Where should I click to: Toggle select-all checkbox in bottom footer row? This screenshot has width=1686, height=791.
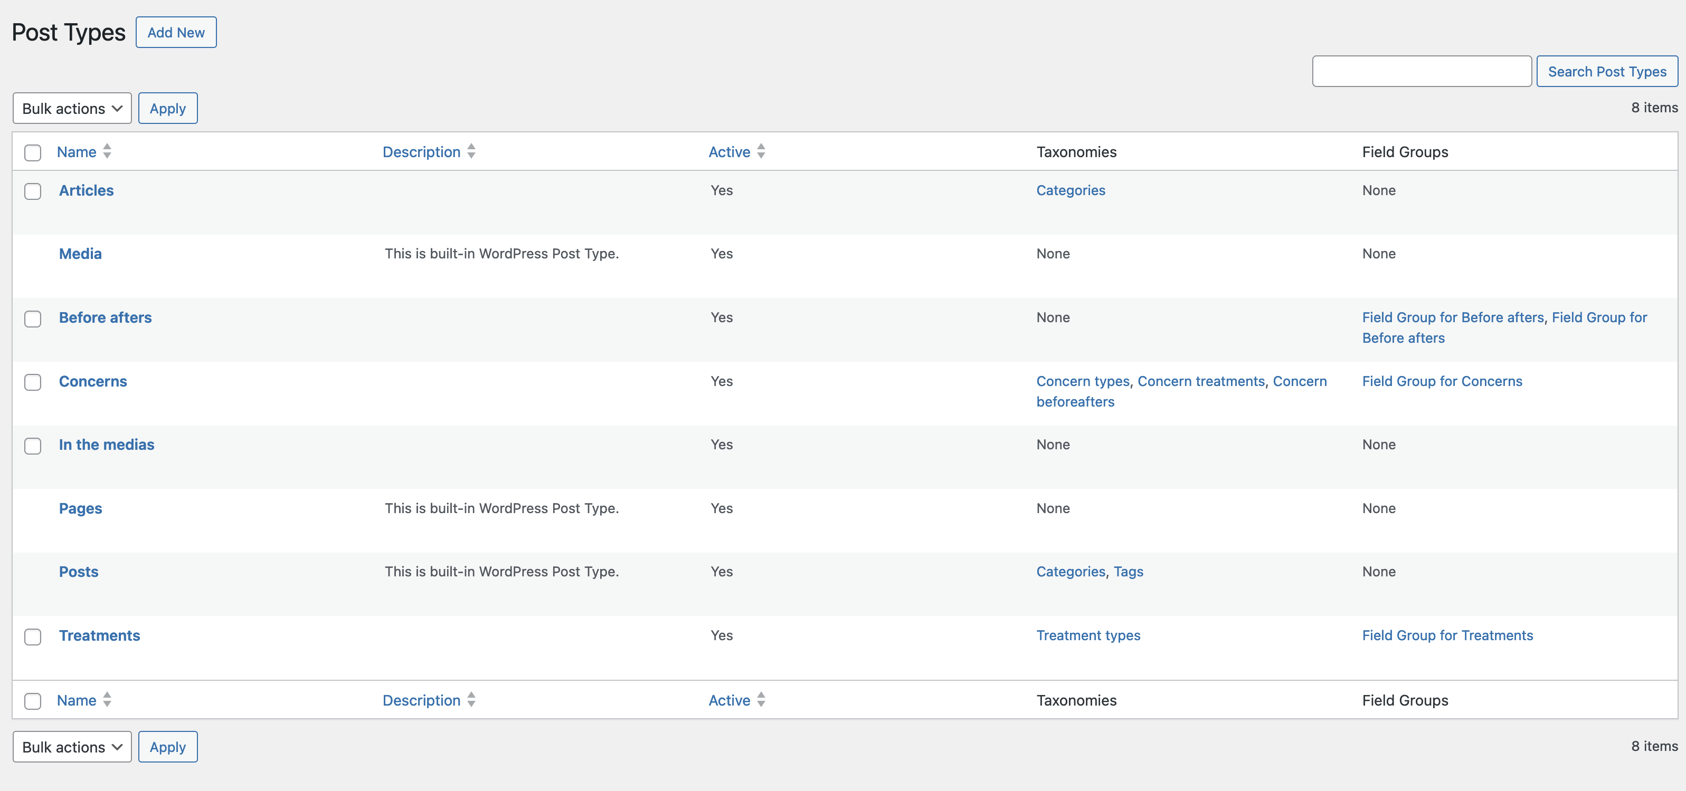pyautogui.click(x=33, y=701)
